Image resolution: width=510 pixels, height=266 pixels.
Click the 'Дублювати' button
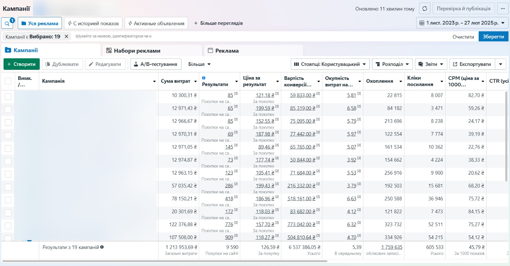point(63,64)
